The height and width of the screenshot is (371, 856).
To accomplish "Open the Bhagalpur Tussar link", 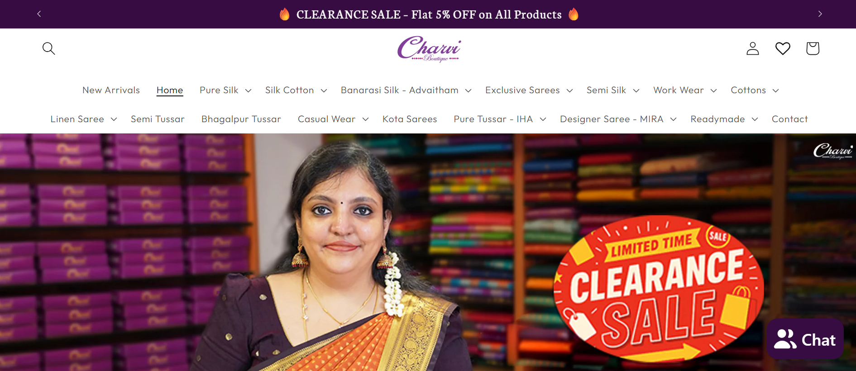I will pyautogui.click(x=241, y=119).
